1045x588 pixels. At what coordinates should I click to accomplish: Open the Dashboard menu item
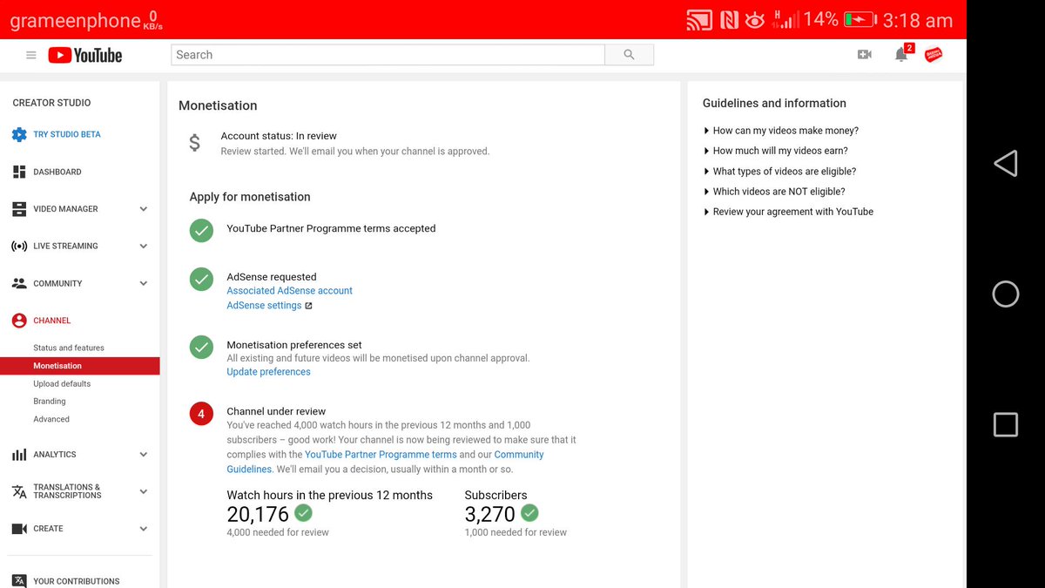coord(57,172)
